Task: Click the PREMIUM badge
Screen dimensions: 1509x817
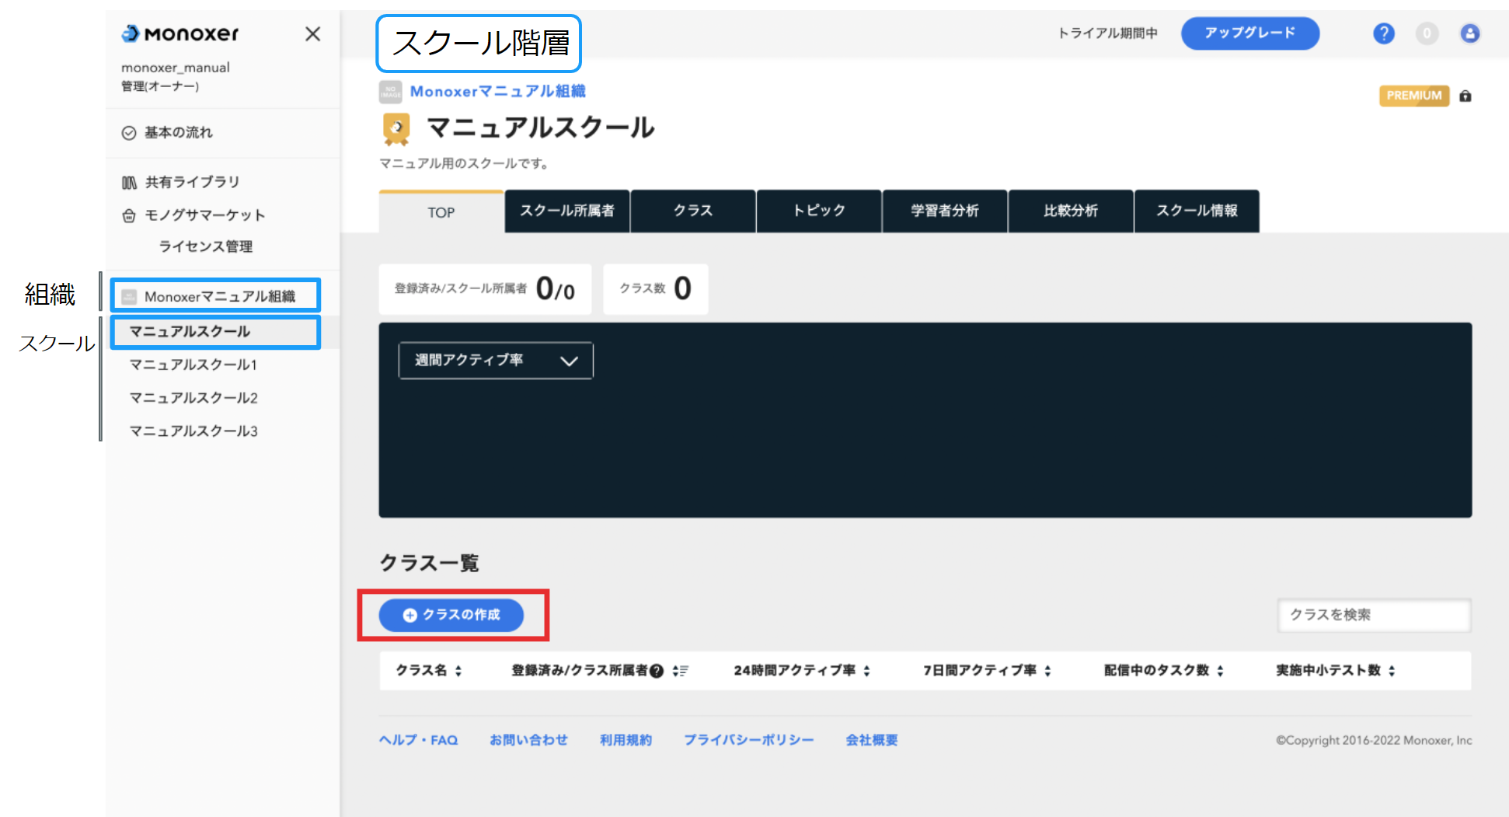Action: click(1413, 96)
